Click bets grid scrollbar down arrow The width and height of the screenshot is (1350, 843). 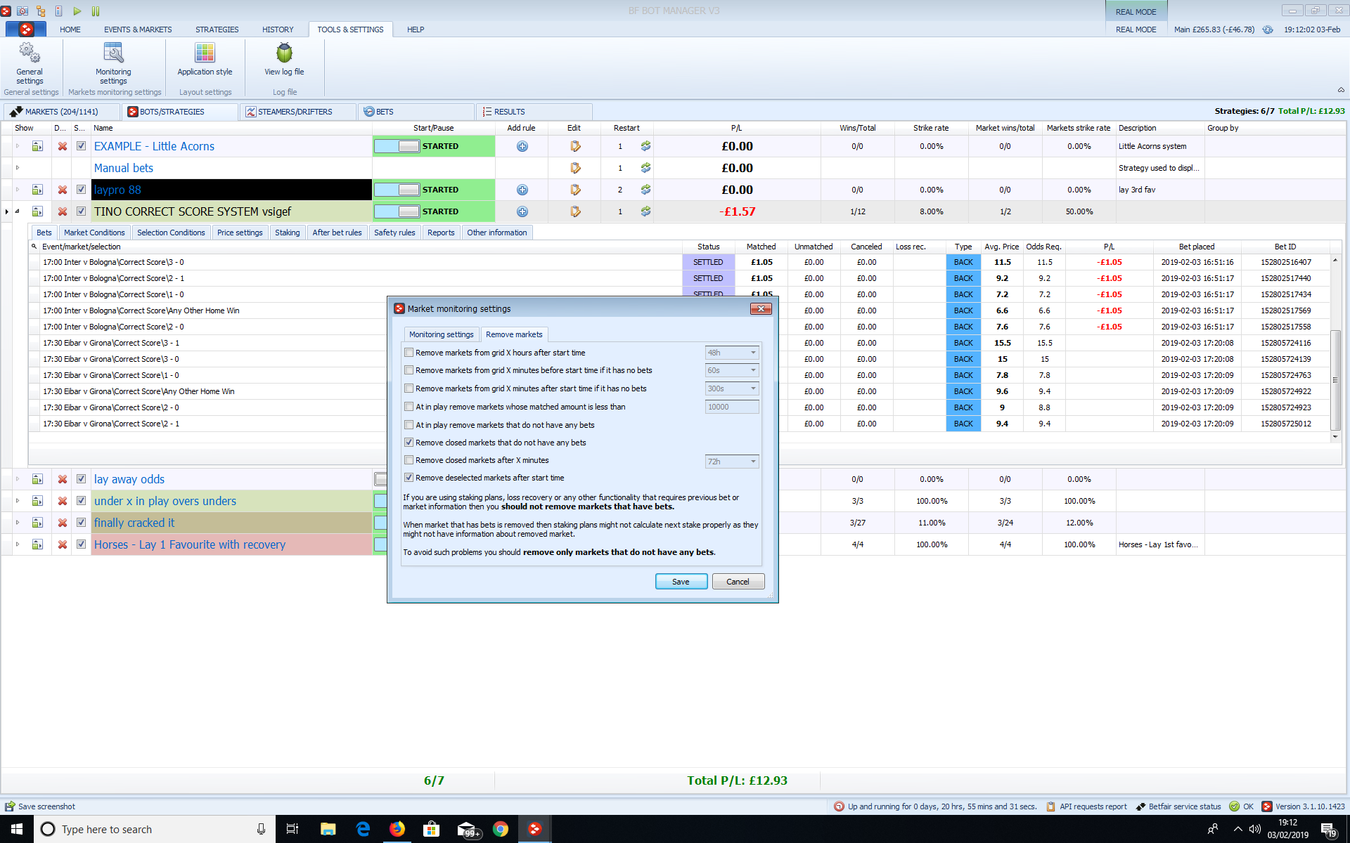point(1335,436)
